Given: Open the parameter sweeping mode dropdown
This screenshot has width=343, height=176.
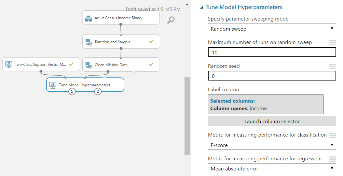Looking at the screenshot, I should 272,28.
